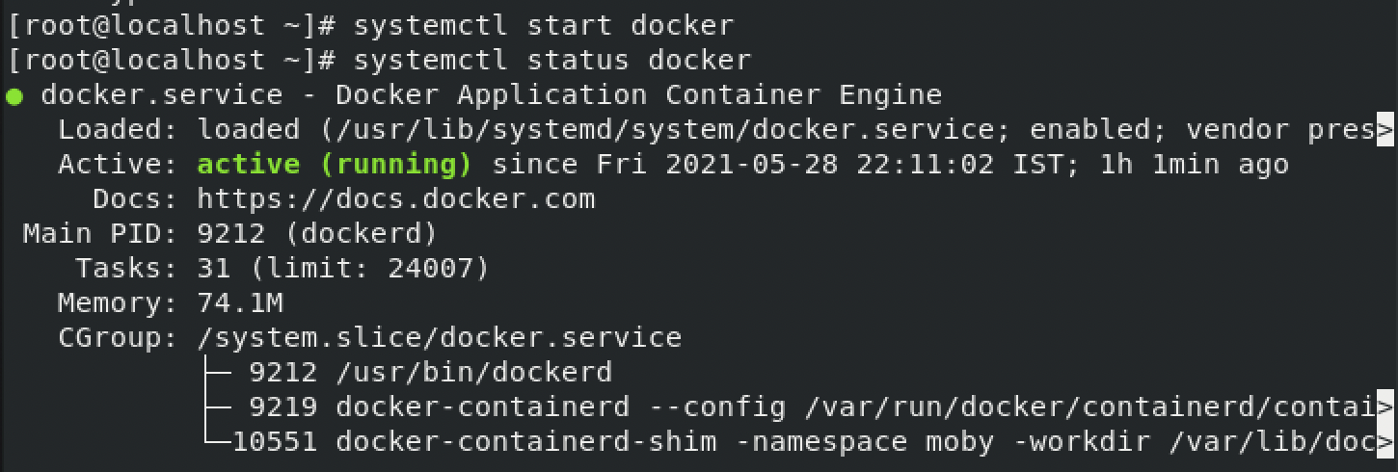Click the Main PID value 9212 (dockerd)
The width and height of the screenshot is (1398, 472).
(x=317, y=233)
